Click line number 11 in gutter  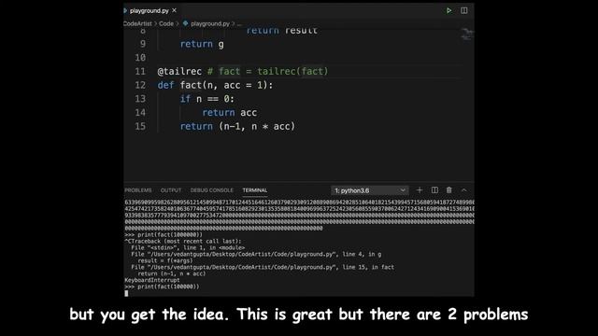click(140, 71)
